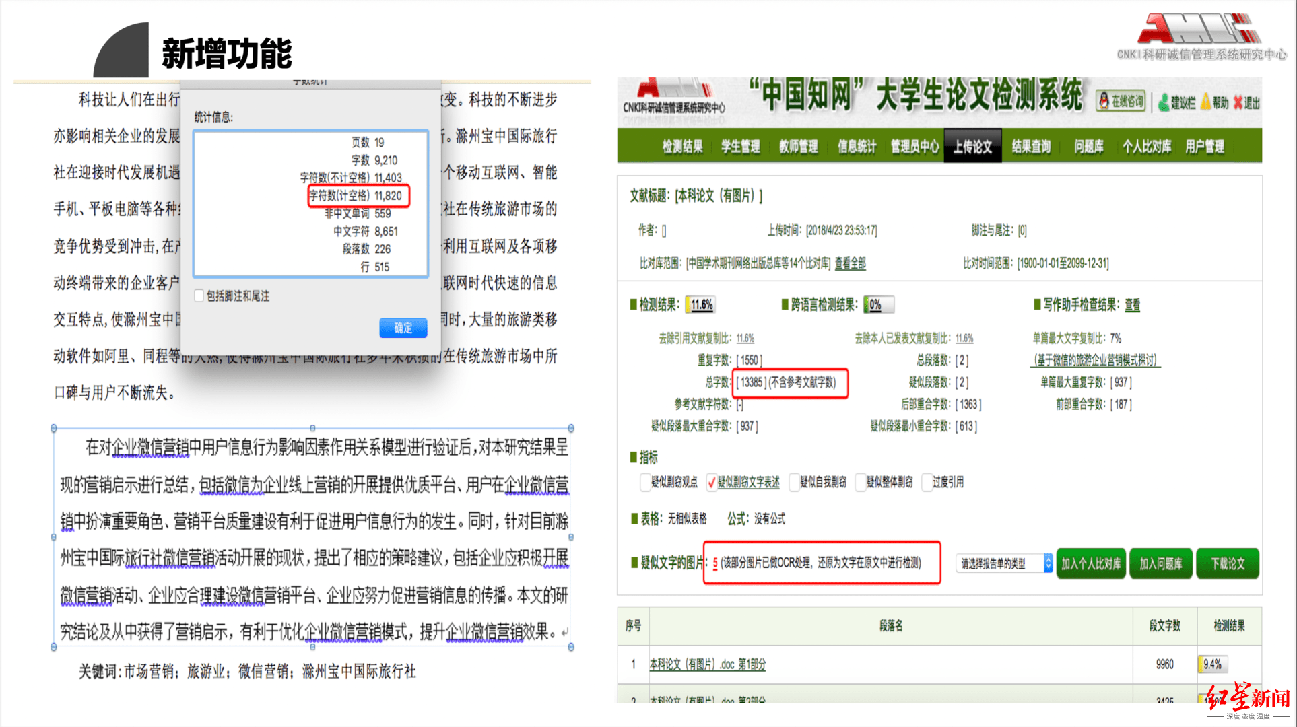The width and height of the screenshot is (1297, 727).
Task: Click the 查看全部 link
Action: pyautogui.click(x=850, y=263)
